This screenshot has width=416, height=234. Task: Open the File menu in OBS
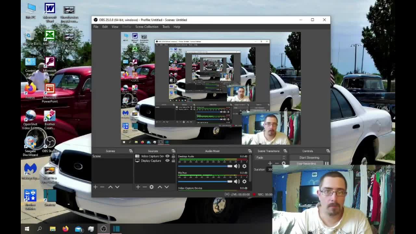point(96,27)
